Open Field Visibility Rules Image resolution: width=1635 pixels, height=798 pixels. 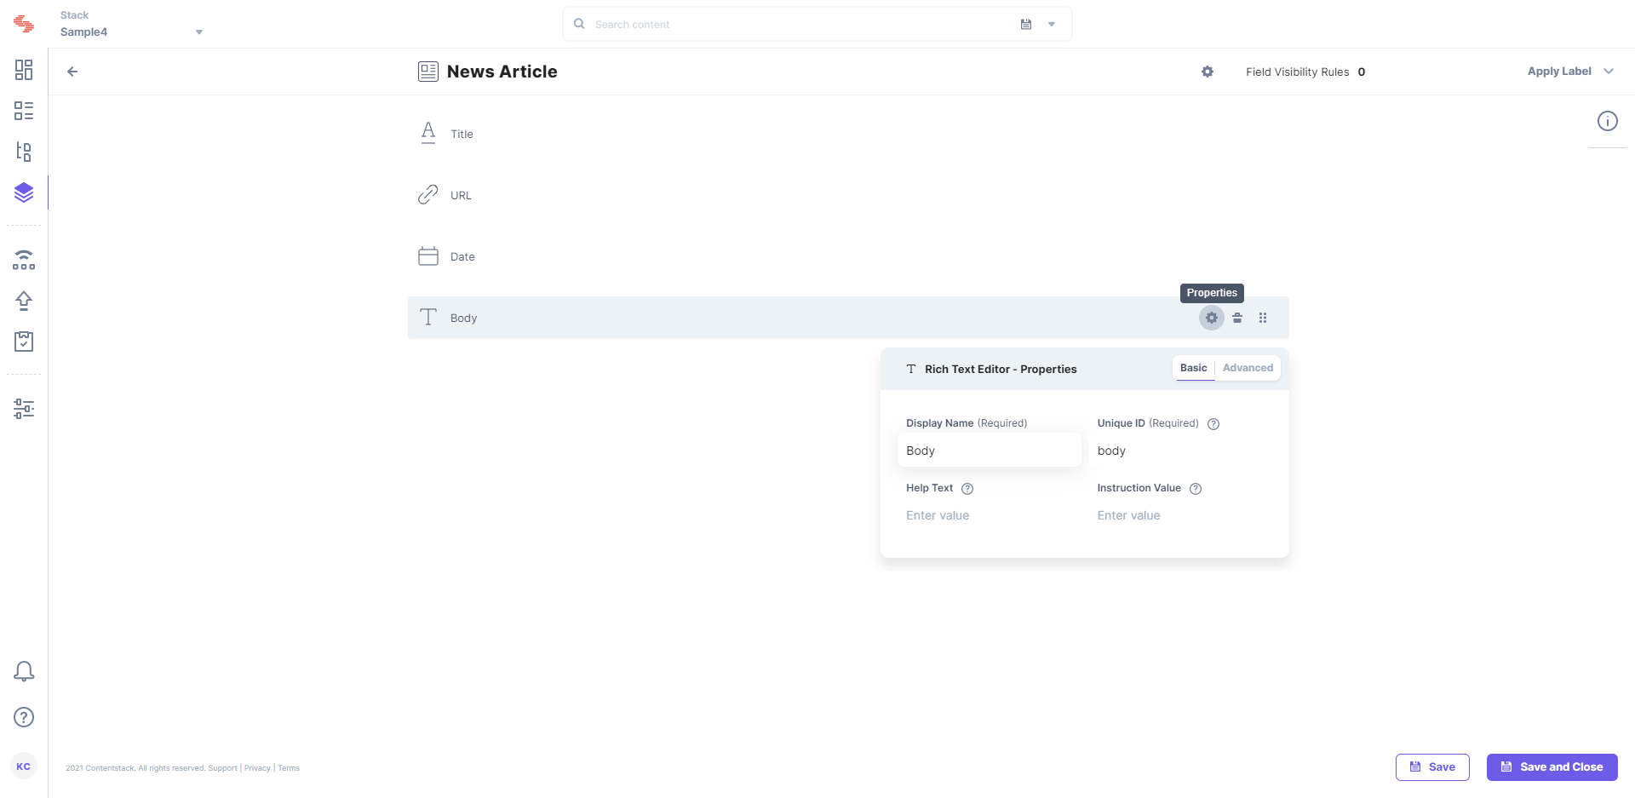click(x=1305, y=72)
